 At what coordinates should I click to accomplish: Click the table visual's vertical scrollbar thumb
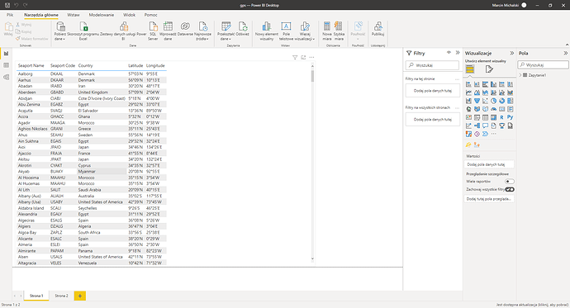[312, 76]
